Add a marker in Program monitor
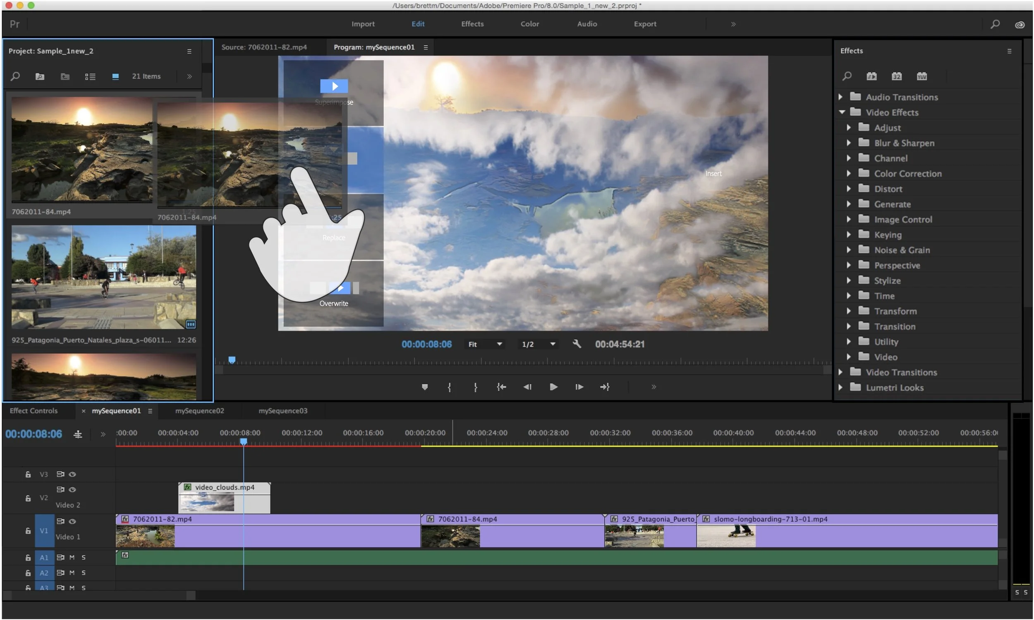1034x620 pixels. tap(424, 387)
